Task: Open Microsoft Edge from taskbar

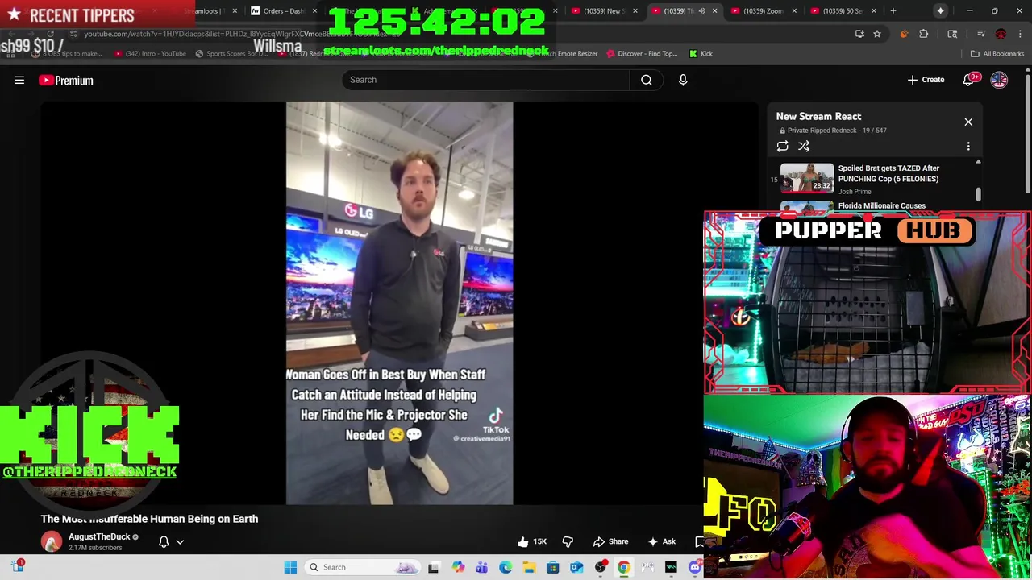Action: [506, 567]
